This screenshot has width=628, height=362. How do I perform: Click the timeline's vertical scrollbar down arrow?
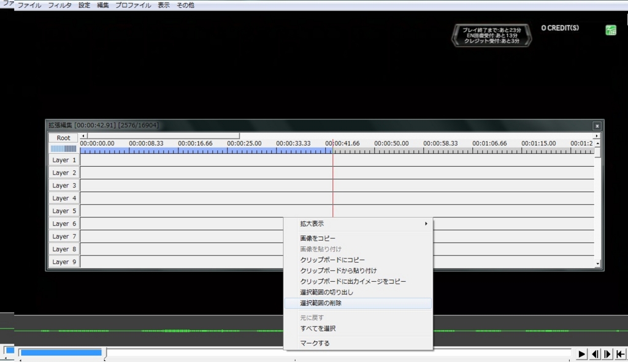point(597,263)
